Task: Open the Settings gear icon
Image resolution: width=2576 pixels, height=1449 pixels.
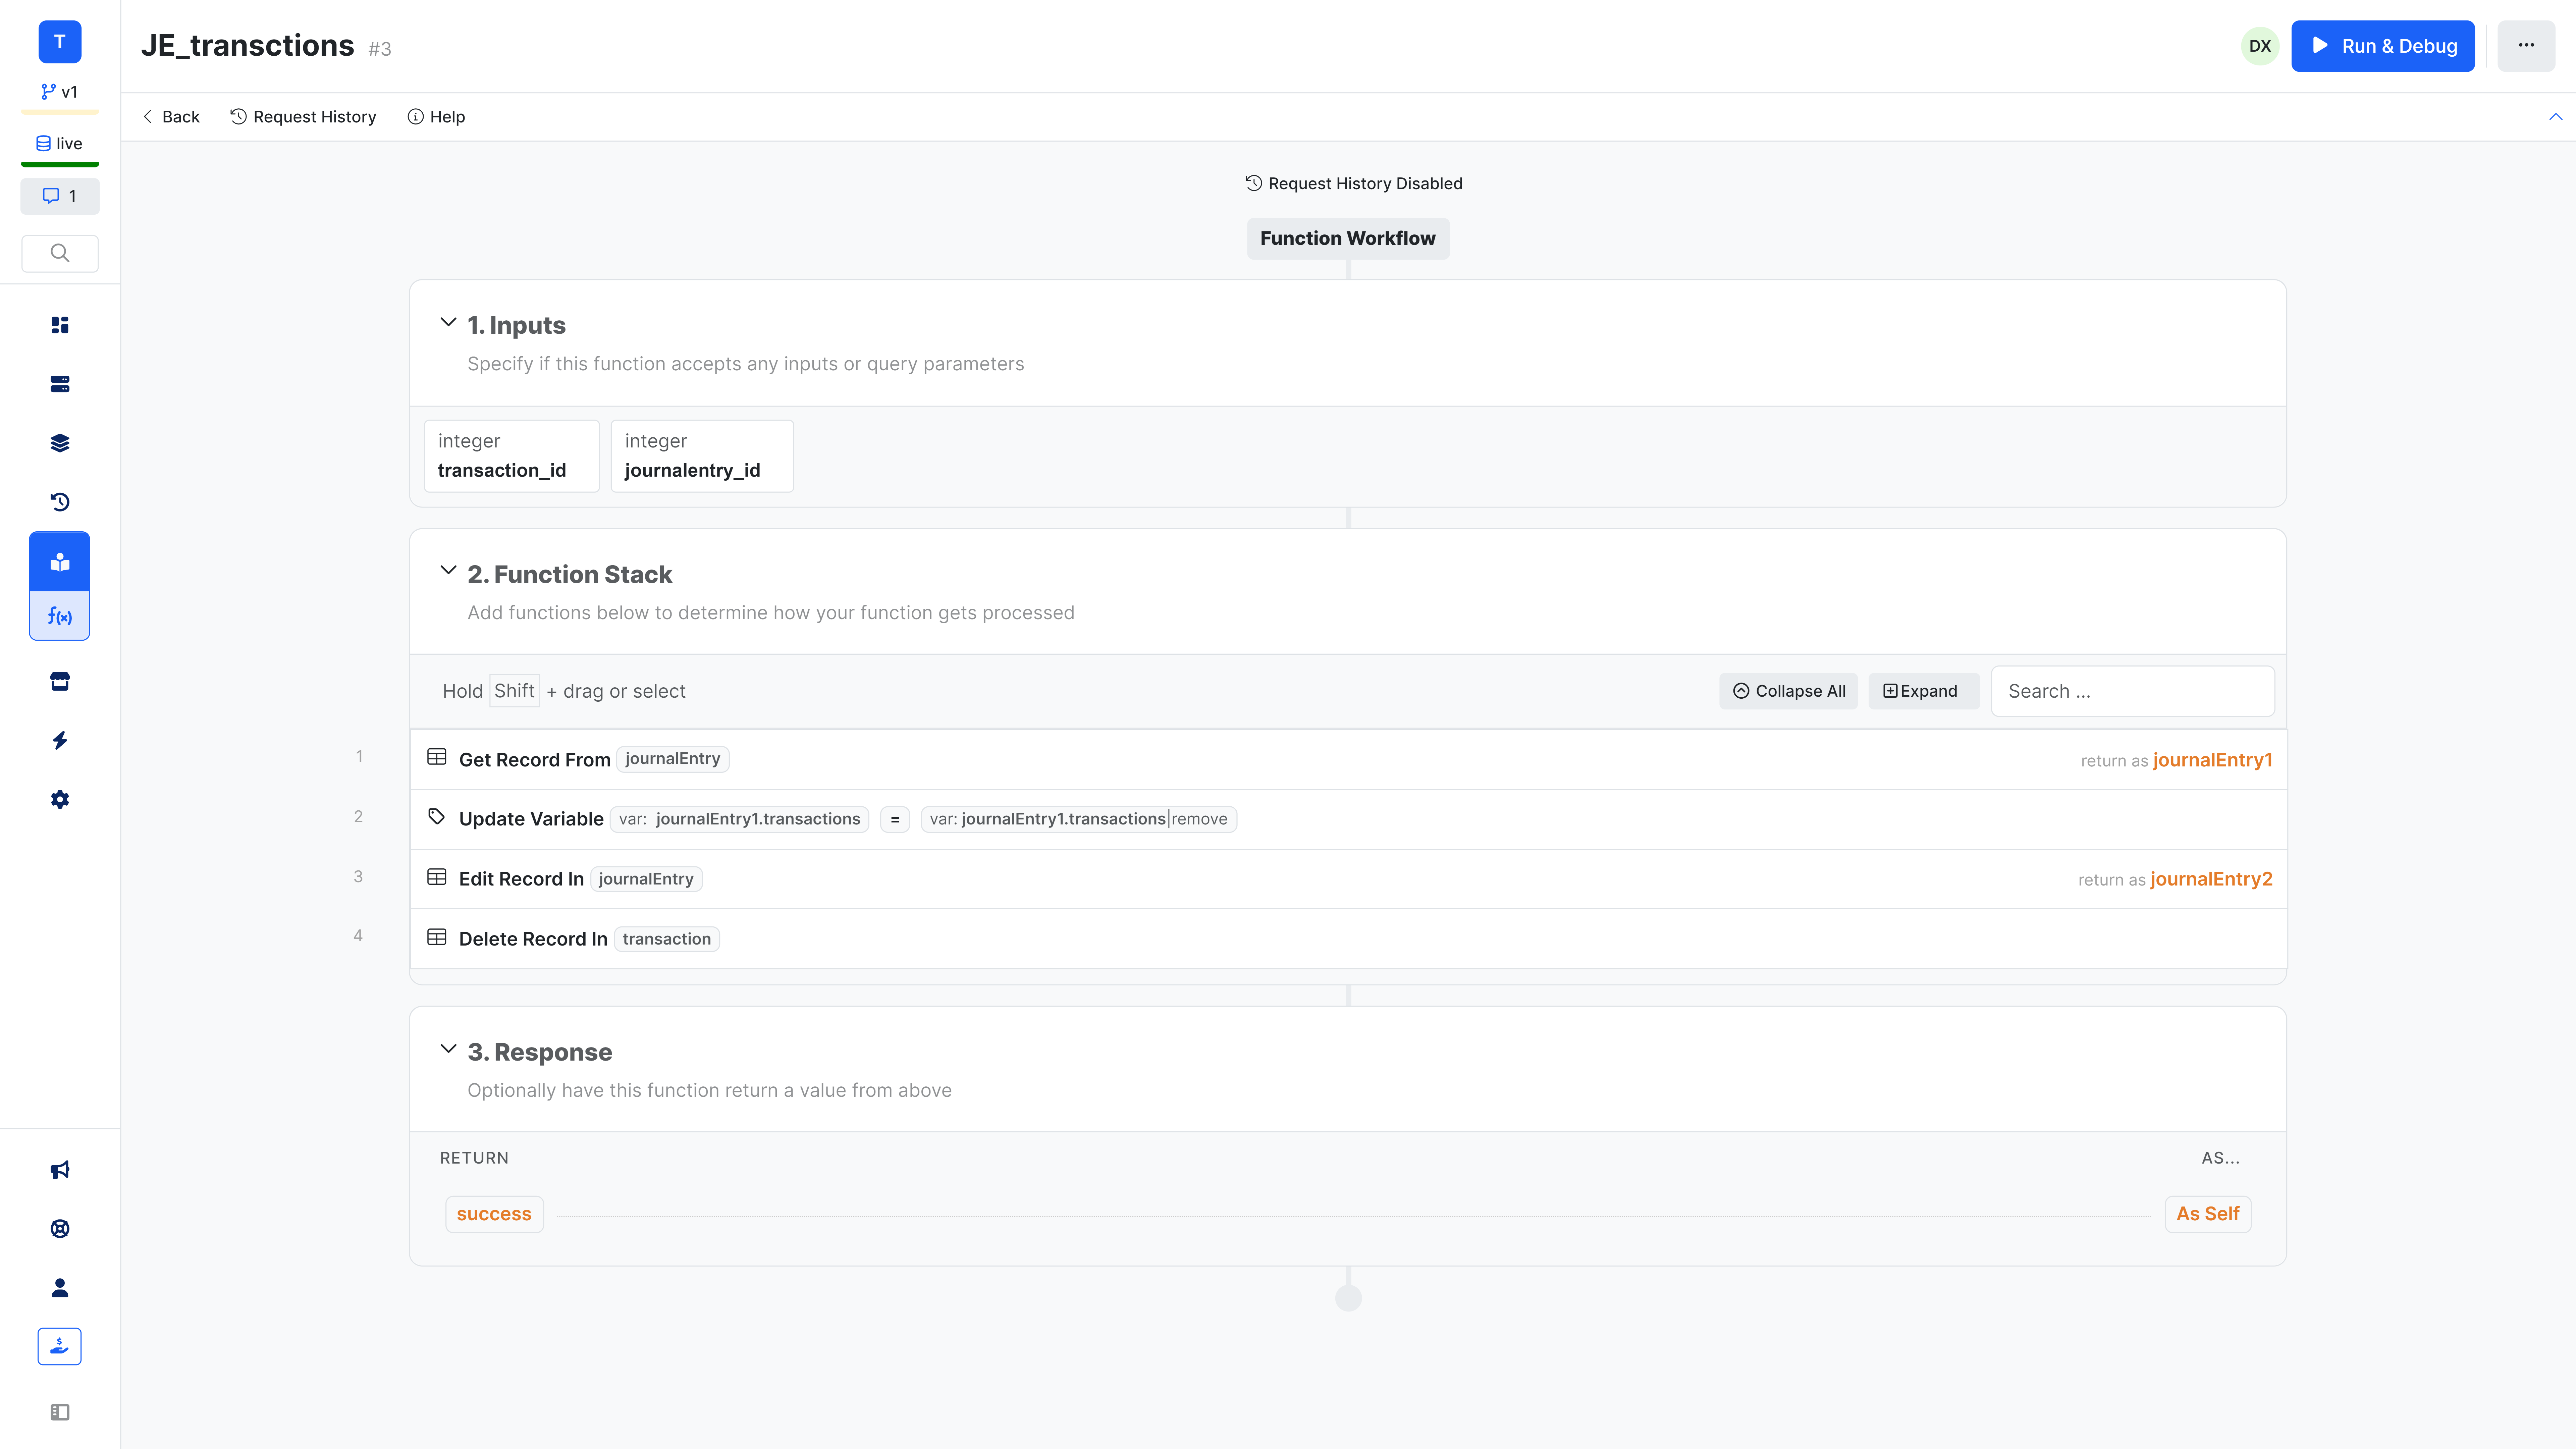Action: click(60, 800)
